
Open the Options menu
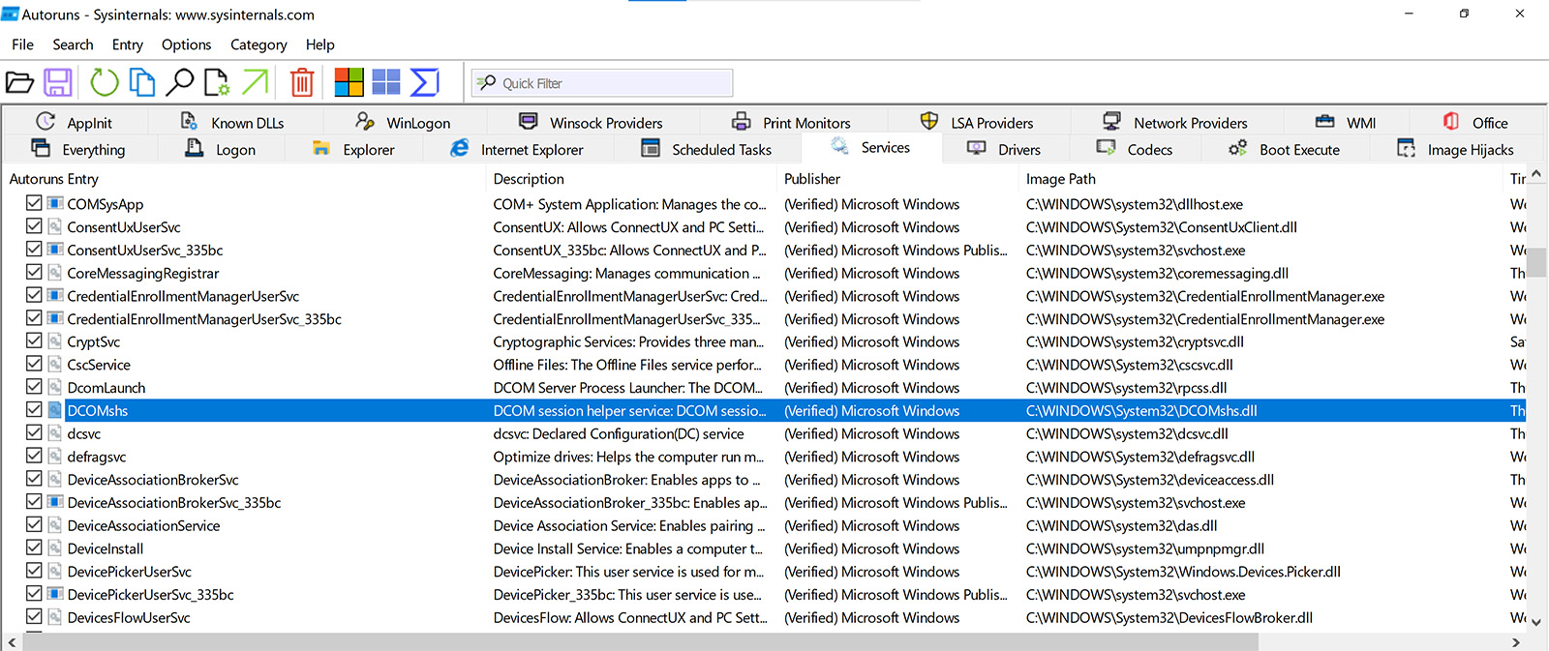186,44
